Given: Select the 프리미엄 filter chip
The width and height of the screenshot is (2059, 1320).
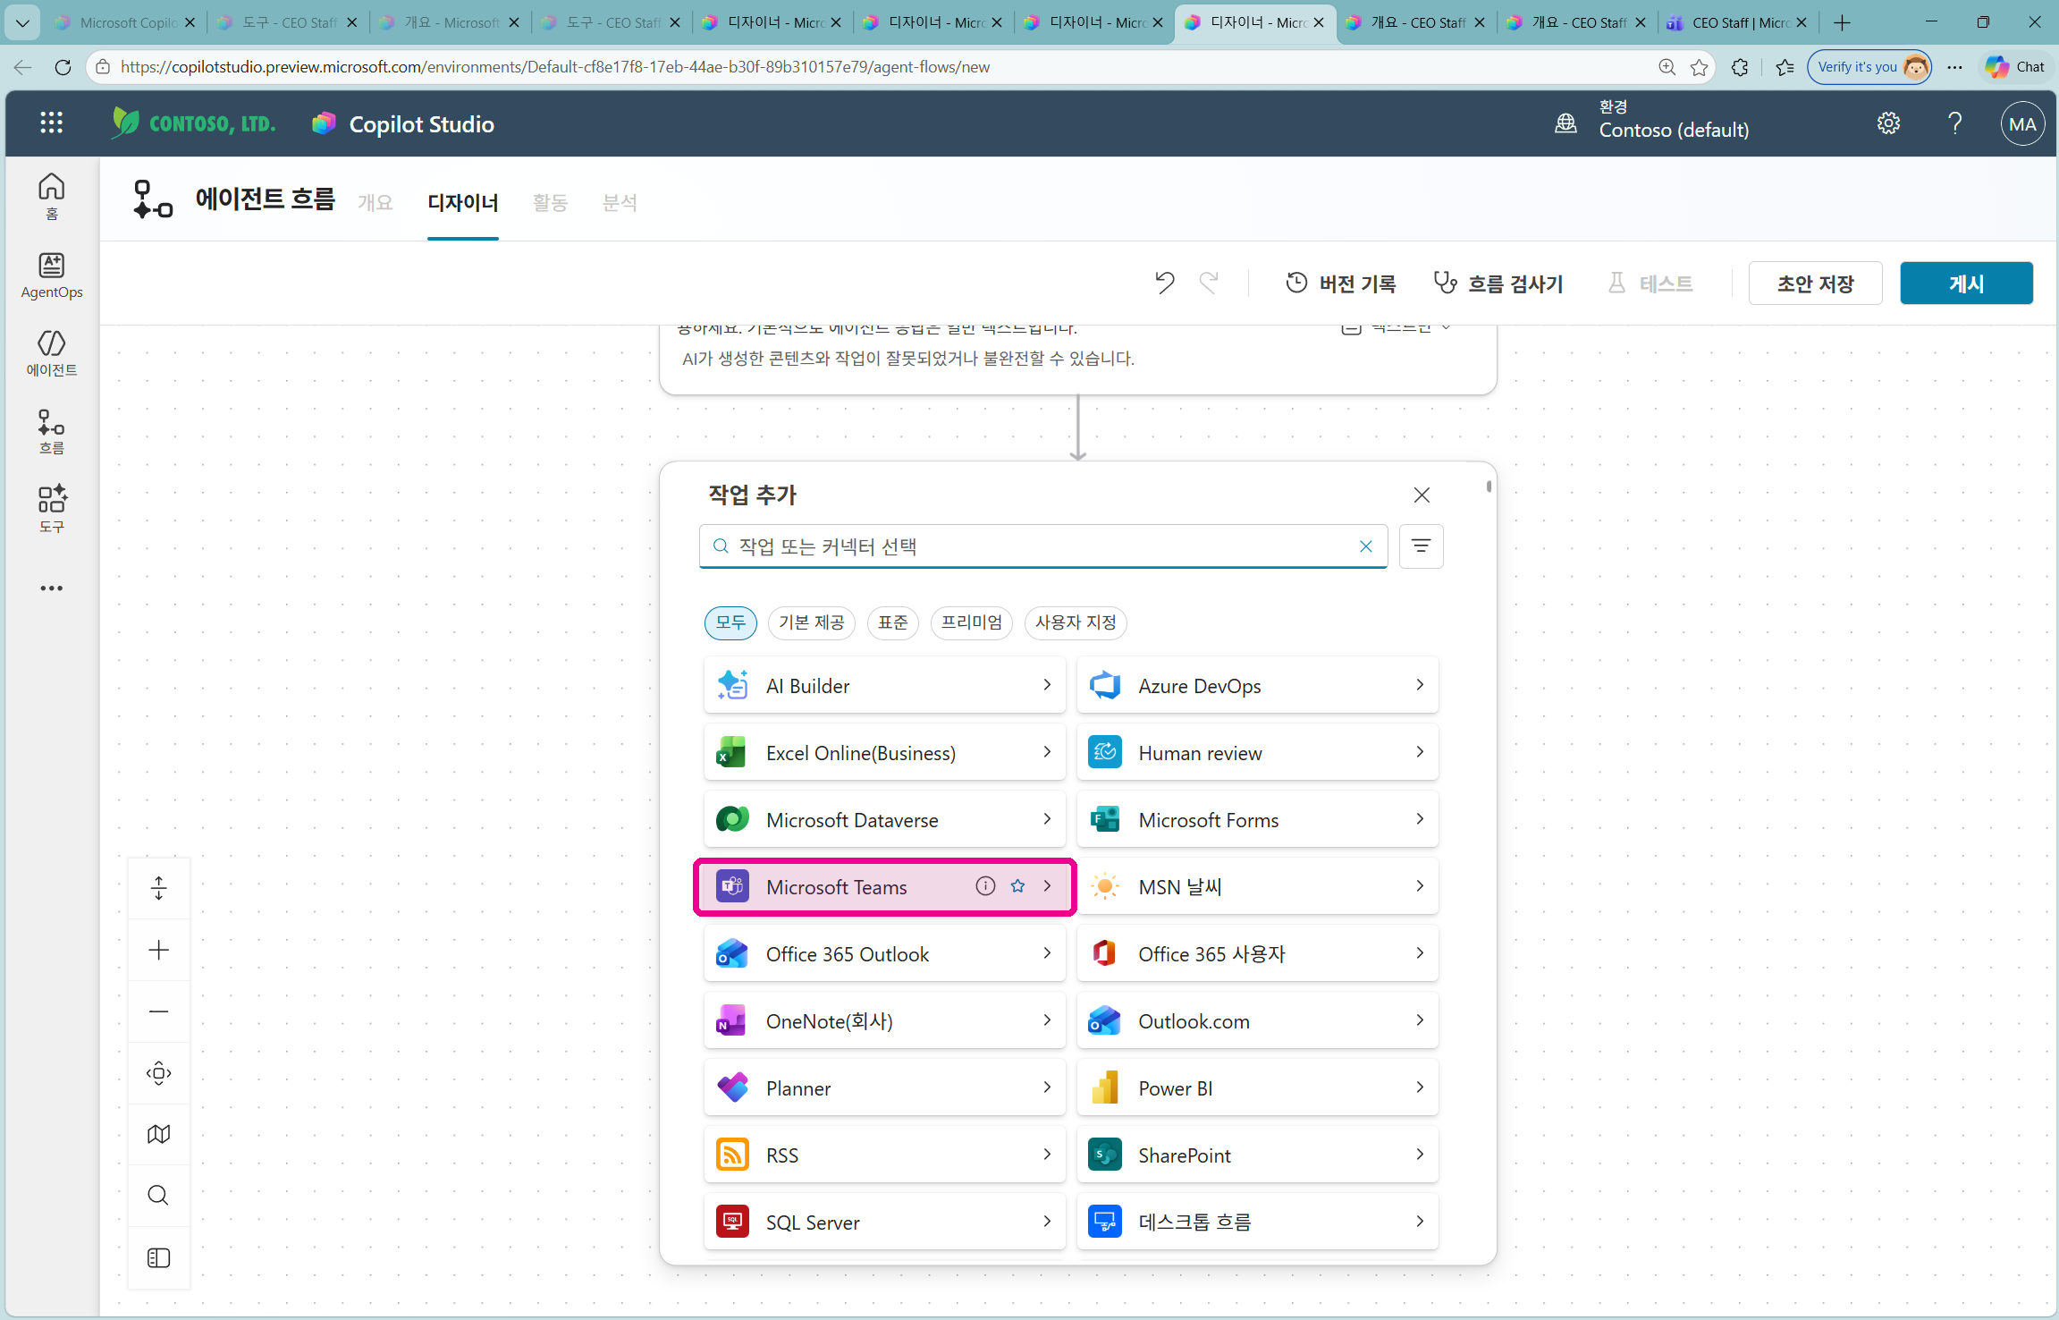Looking at the screenshot, I should [971, 622].
